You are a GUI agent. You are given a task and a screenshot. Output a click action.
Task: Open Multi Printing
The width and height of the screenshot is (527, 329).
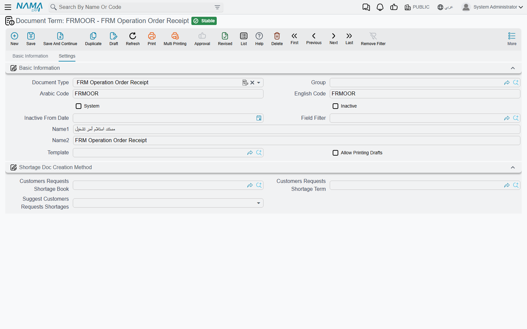click(175, 38)
